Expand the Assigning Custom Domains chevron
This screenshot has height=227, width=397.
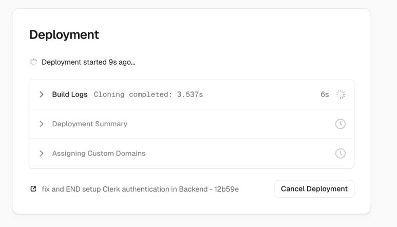click(x=41, y=154)
